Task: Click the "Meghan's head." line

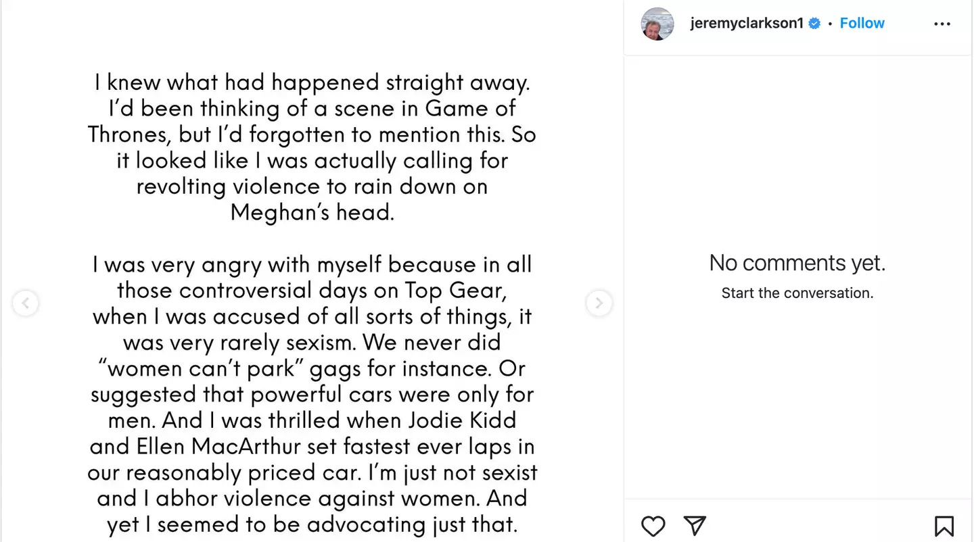Action: [312, 213]
